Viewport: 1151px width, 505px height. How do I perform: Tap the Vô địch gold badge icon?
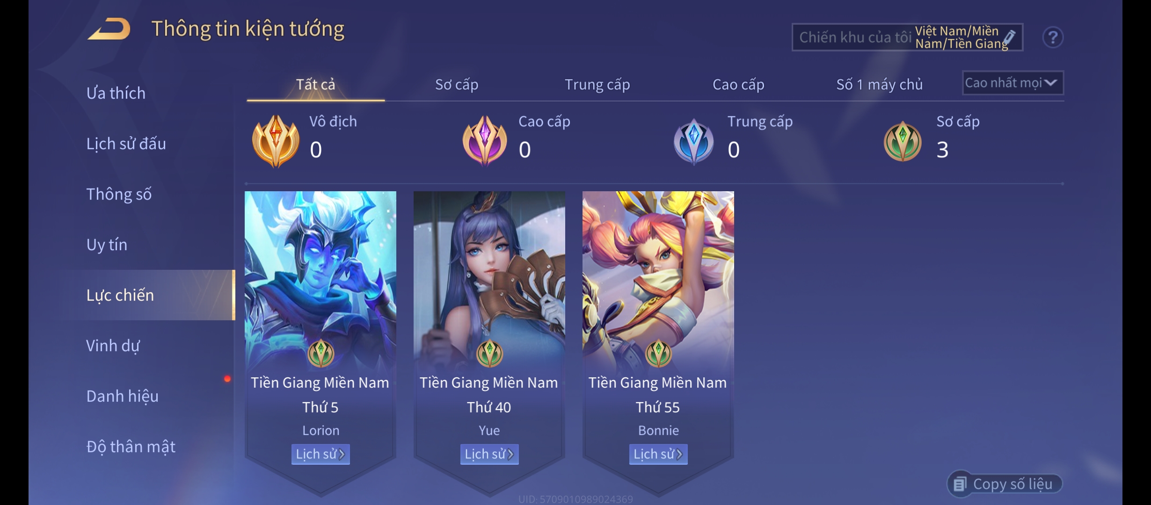point(276,141)
